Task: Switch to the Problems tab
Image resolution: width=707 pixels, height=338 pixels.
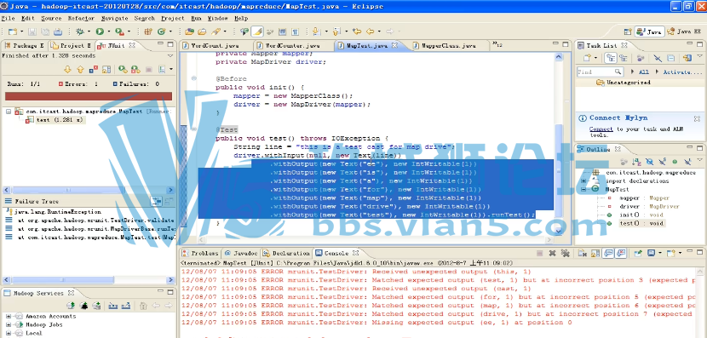Action: (200, 253)
